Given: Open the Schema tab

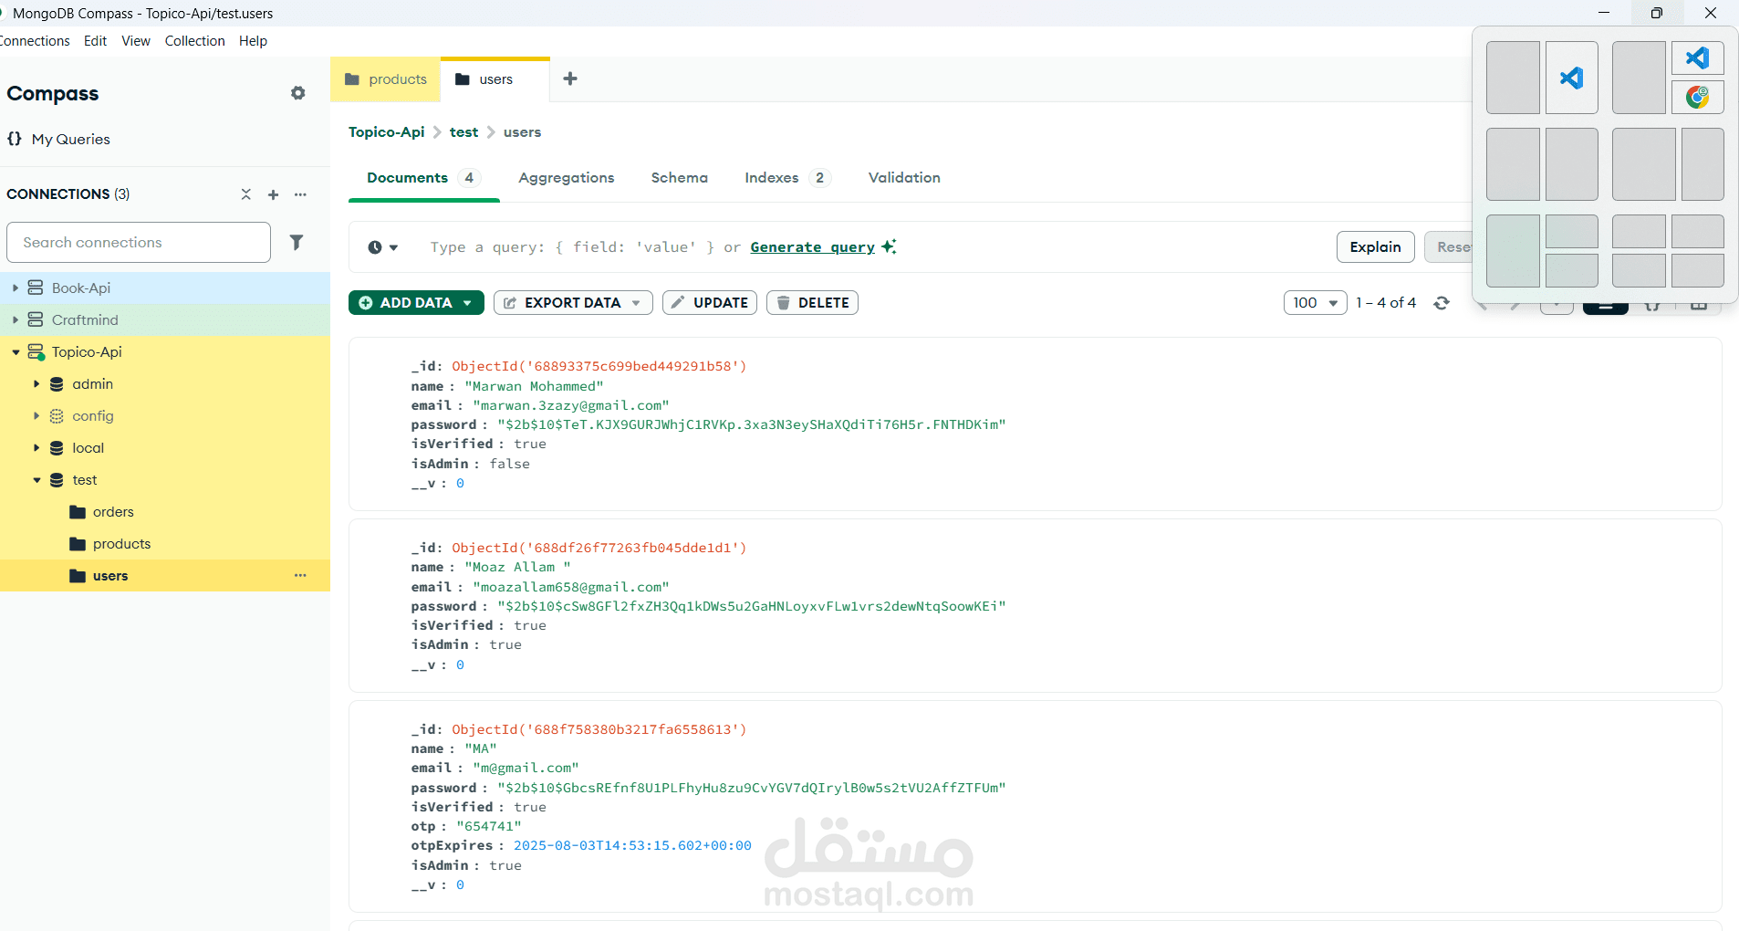Looking at the screenshot, I should 680,178.
